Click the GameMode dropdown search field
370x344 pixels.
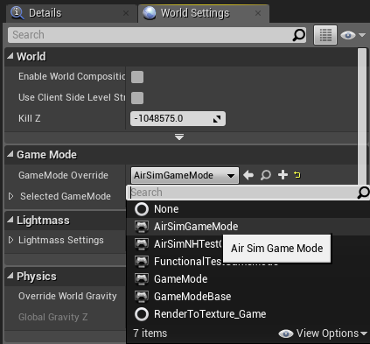click(242, 193)
